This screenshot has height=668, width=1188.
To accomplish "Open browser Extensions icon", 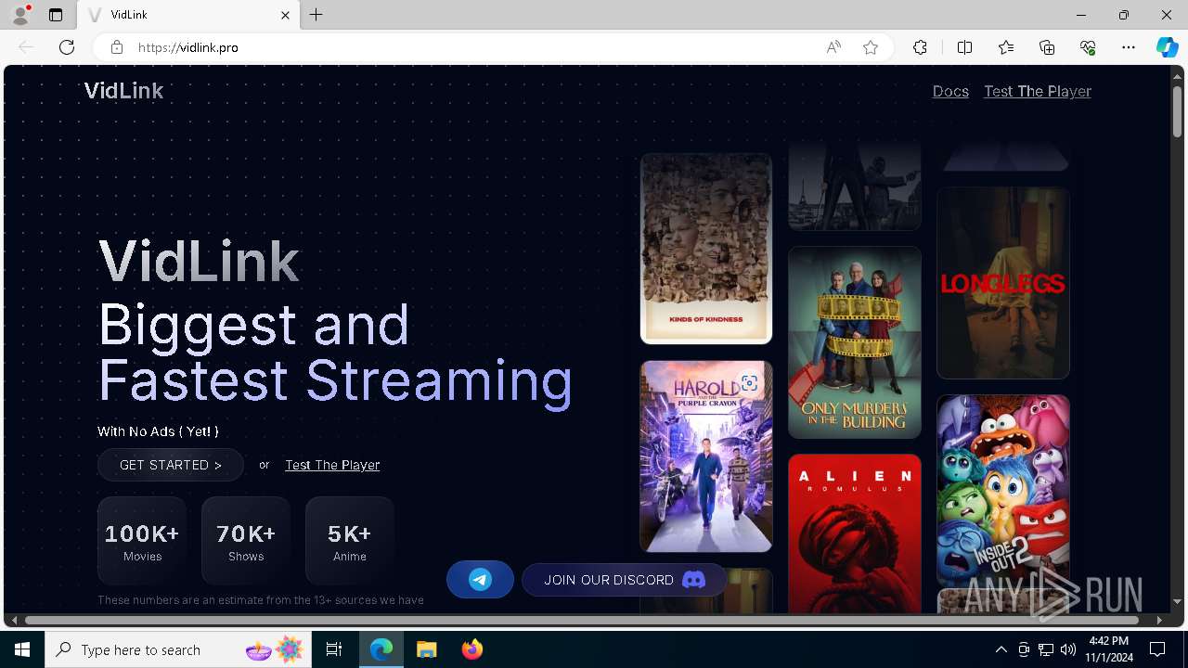I will [920, 47].
